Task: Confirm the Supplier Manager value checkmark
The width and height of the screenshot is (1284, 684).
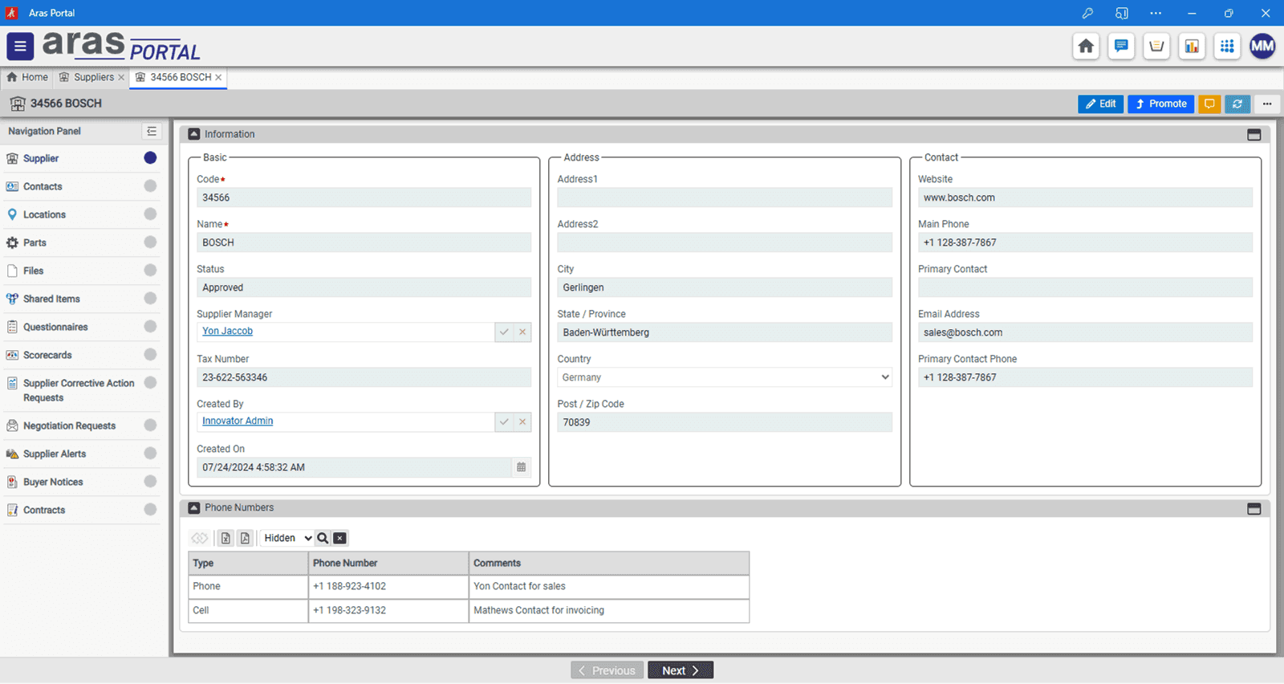Action: (x=504, y=332)
